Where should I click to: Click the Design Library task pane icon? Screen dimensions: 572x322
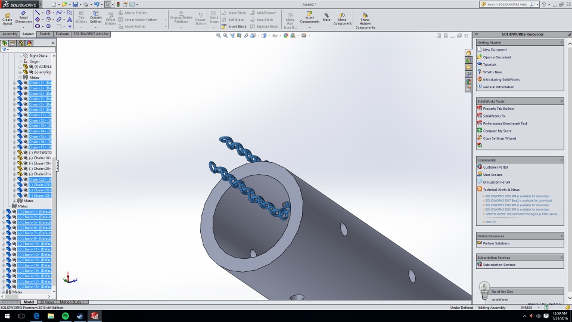(x=468, y=60)
